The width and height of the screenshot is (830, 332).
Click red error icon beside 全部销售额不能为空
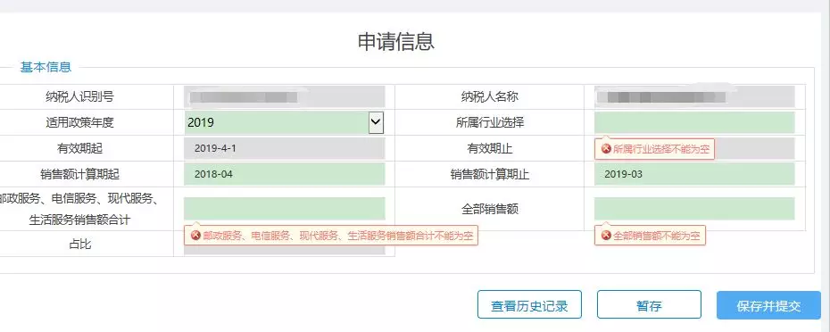pyautogui.click(x=606, y=236)
